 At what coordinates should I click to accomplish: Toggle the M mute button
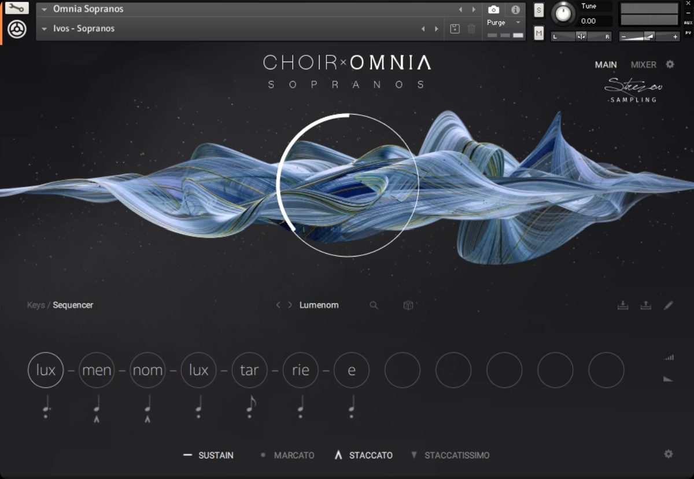[539, 34]
